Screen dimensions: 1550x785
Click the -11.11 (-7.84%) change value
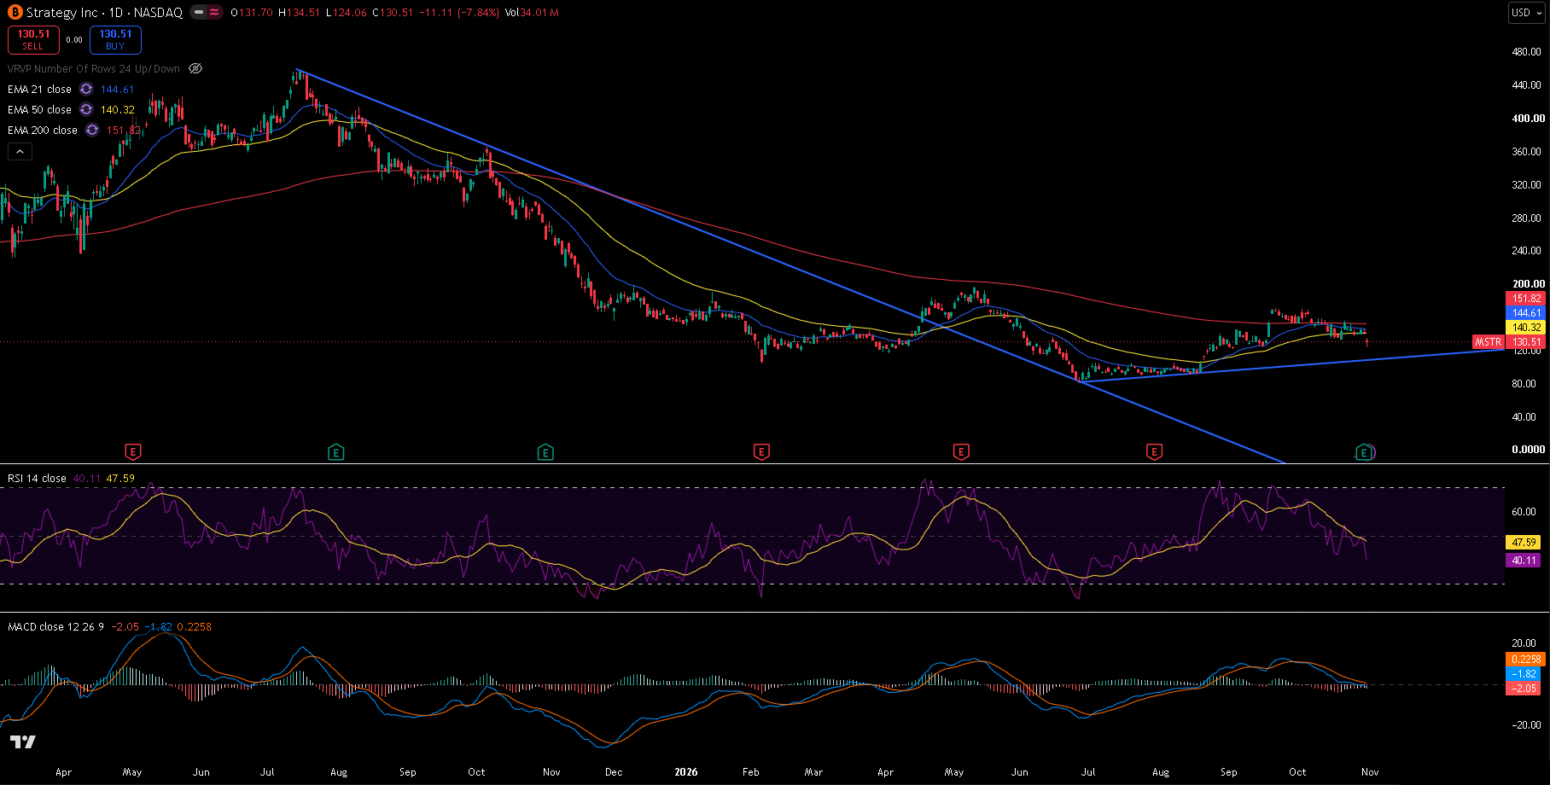tap(458, 13)
